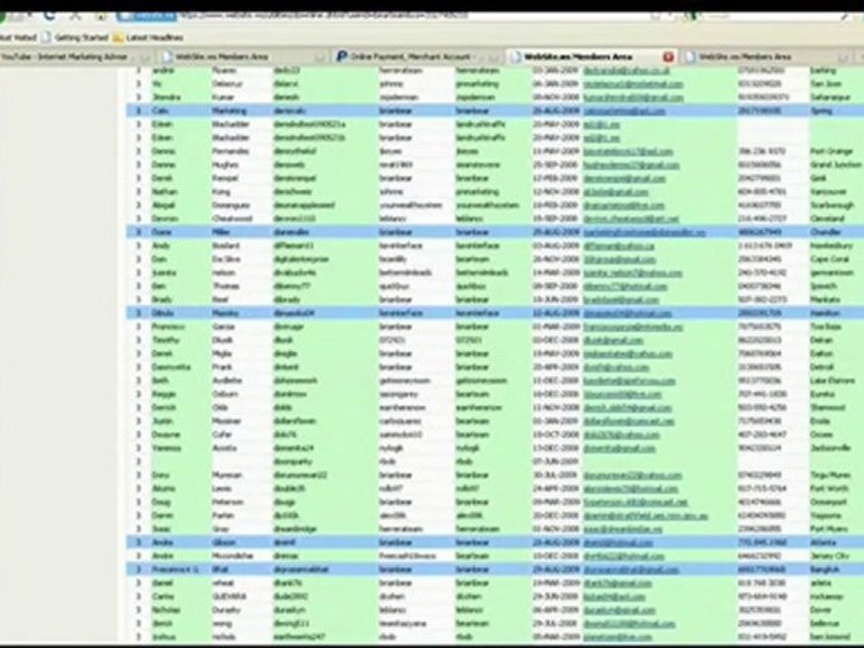Click the city Fort Worth
Viewport: 864px width, 648px height.
829,489
